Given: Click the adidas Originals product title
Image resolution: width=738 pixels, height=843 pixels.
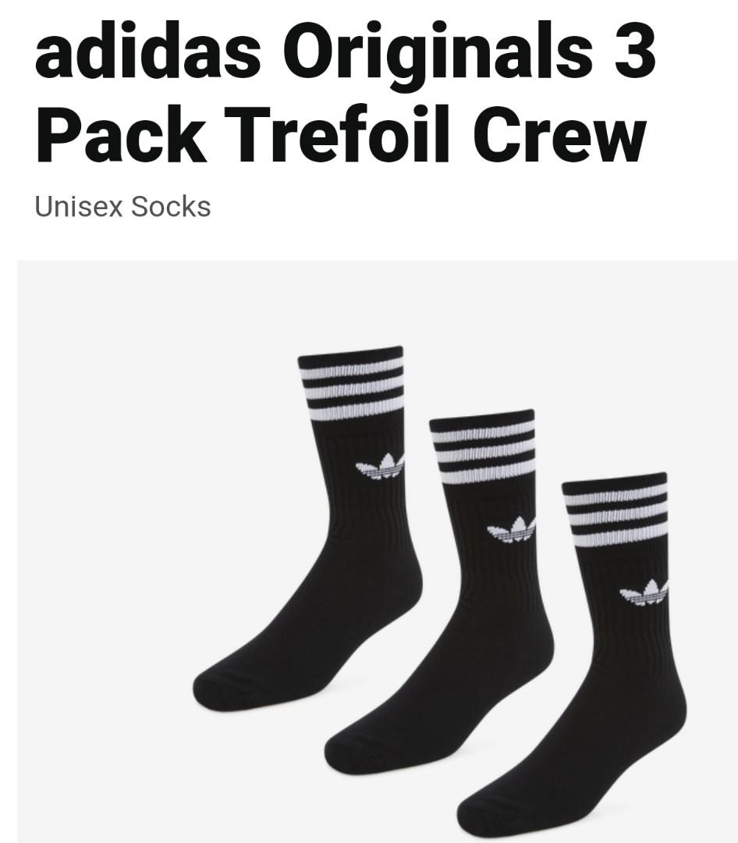Looking at the screenshot, I should pyautogui.click(x=345, y=91).
